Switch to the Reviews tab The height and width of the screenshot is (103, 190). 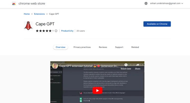point(103,47)
